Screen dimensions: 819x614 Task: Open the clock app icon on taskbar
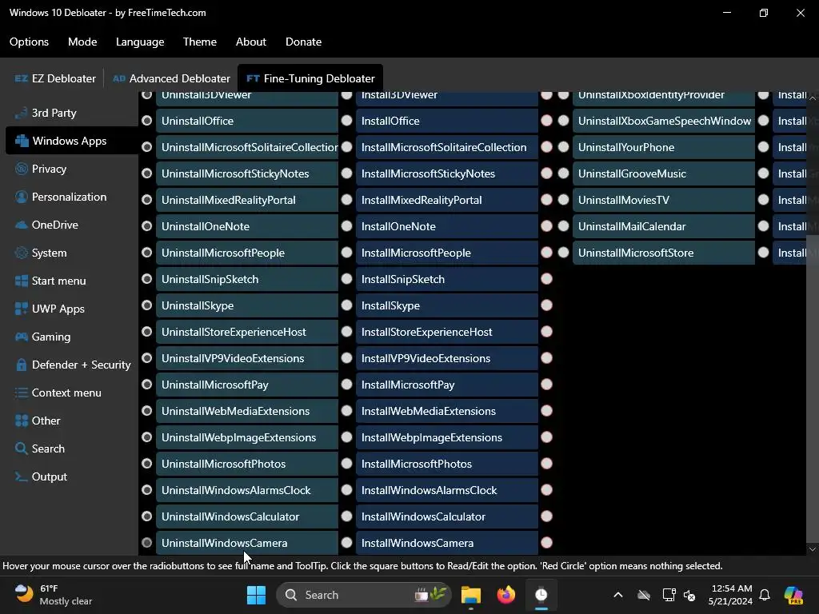click(541, 595)
